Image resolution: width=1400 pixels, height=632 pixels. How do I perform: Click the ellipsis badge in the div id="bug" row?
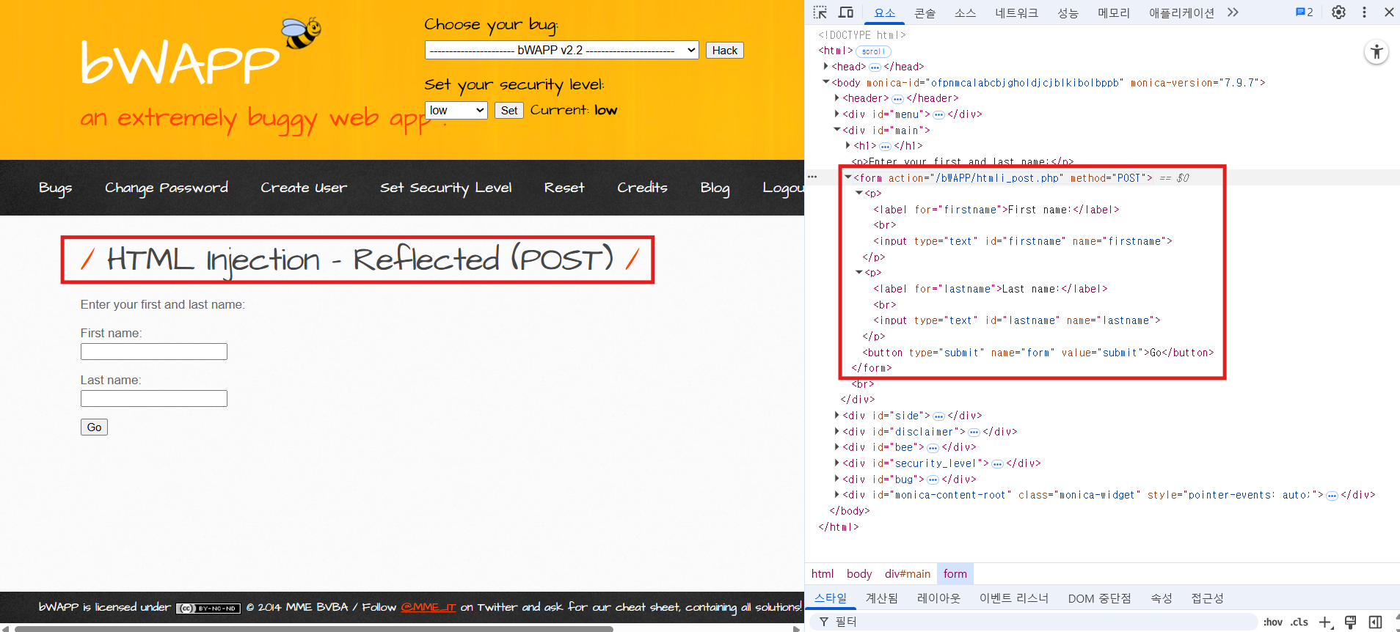tap(933, 480)
